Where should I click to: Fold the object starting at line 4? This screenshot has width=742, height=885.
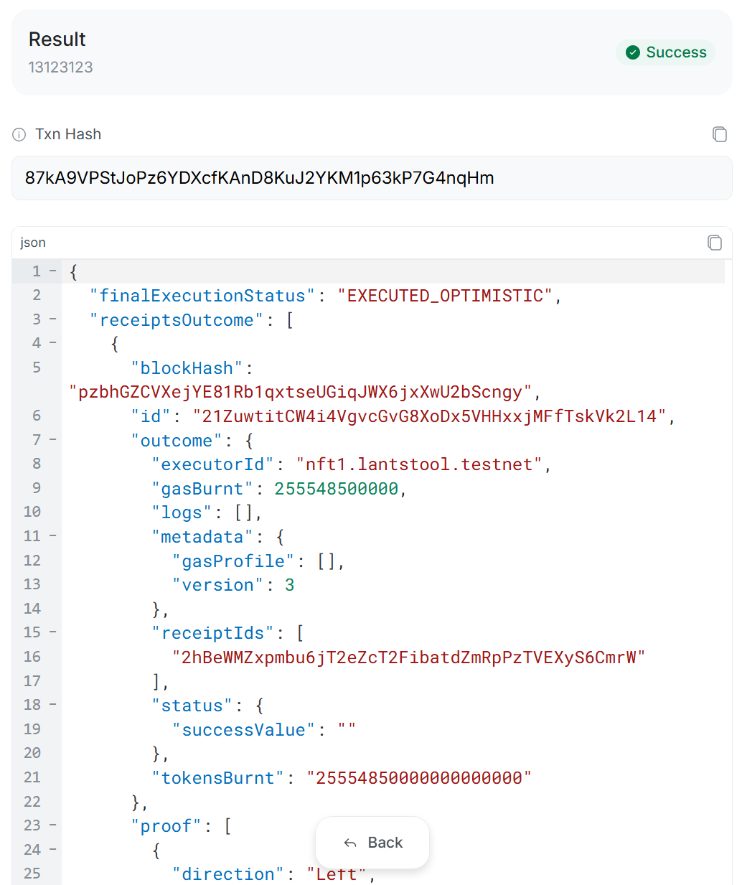click(53, 343)
